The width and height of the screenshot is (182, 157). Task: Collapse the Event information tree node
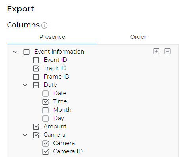15,52
